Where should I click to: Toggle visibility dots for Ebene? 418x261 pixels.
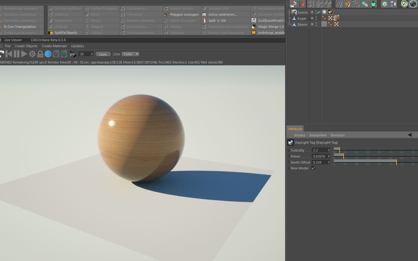point(316,24)
